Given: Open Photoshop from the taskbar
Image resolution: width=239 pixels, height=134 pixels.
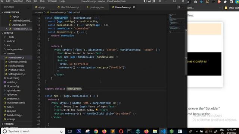Looking at the screenshot, I should pyautogui.click(x=79, y=131).
